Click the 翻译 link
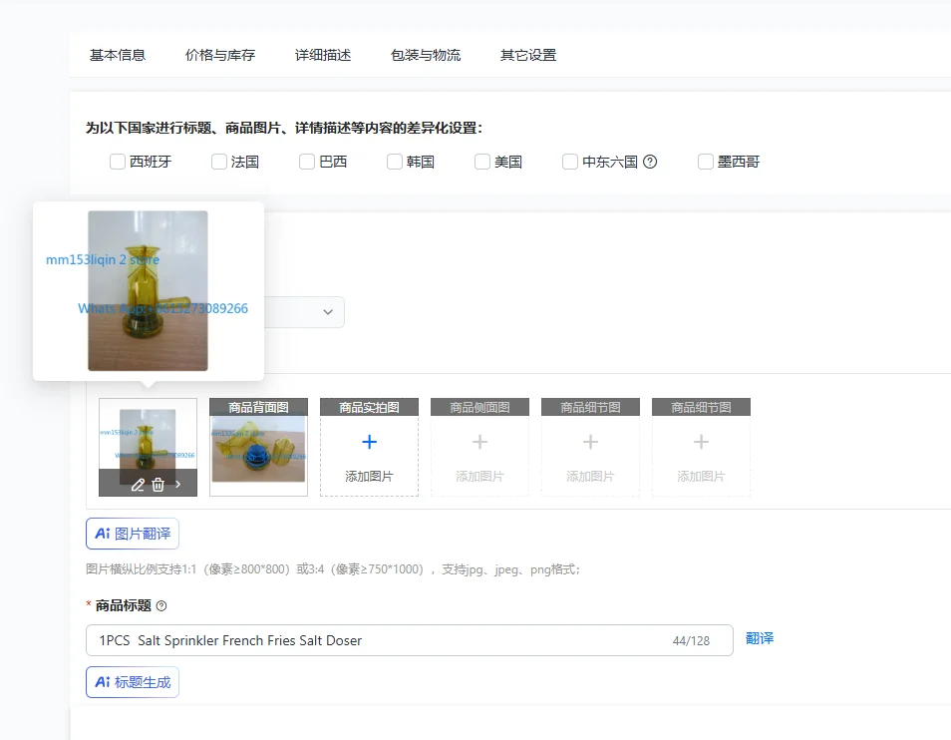Screen dimensions: 951x740 760,638
